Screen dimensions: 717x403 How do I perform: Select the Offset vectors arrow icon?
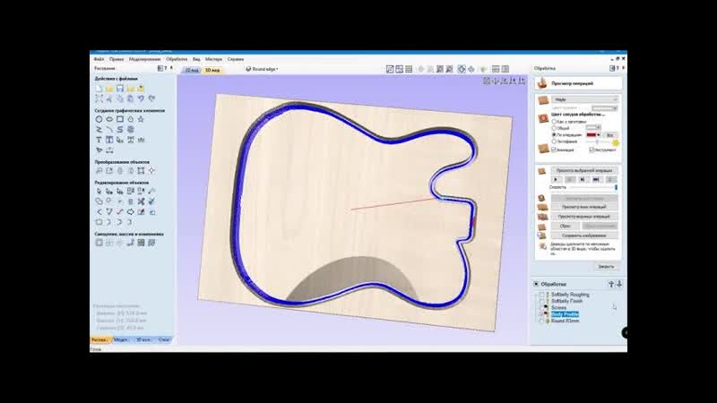point(130,212)
